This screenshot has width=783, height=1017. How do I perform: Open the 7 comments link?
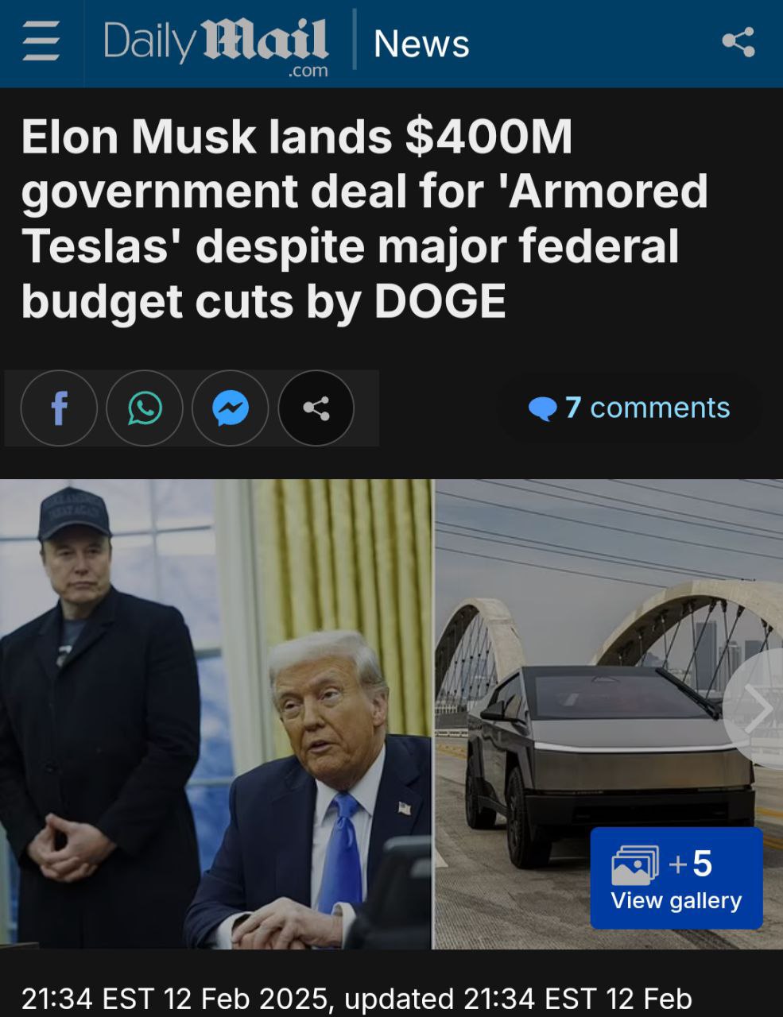pyautogui.click(x=629, y=408)
